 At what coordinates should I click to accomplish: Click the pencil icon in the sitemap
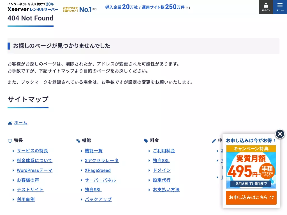click(x=214, y=141)
